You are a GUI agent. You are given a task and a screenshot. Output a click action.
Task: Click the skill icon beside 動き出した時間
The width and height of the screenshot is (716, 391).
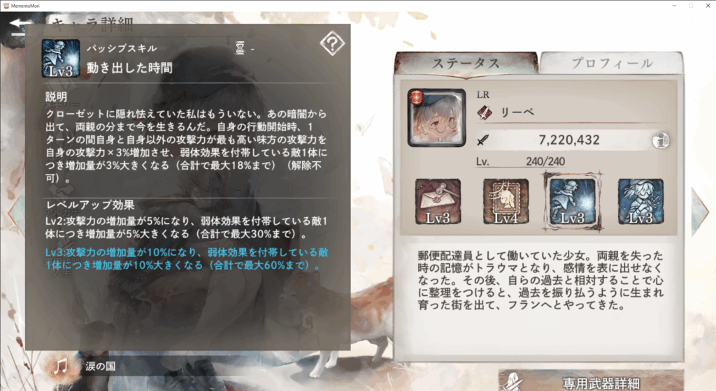(x=61, y=59)
